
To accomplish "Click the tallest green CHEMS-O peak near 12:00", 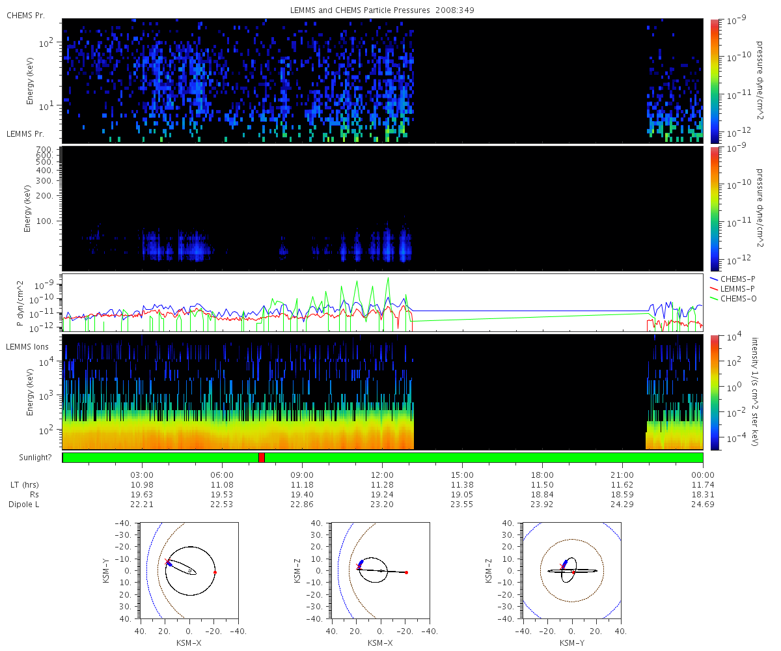I will pos(389,279).
